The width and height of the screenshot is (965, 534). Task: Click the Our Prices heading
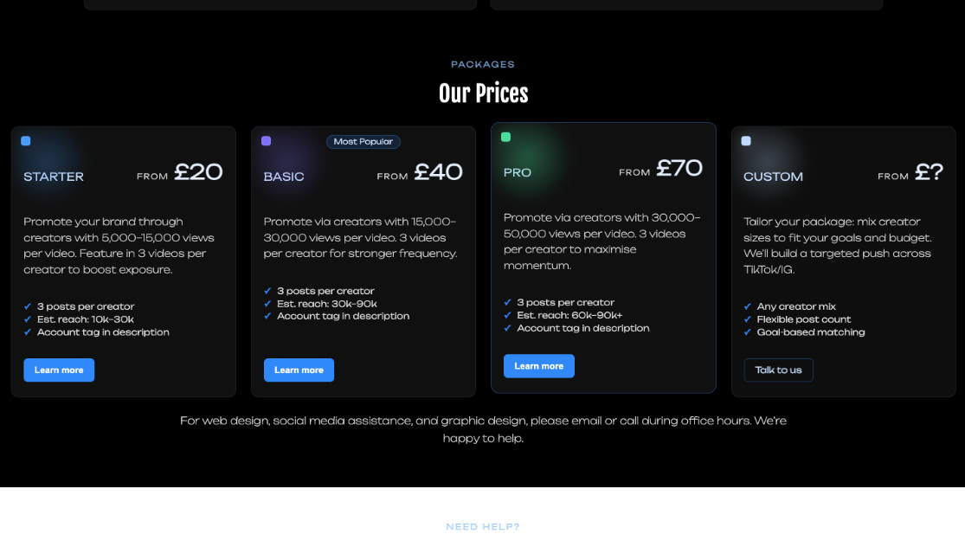(x=483, y=93)
